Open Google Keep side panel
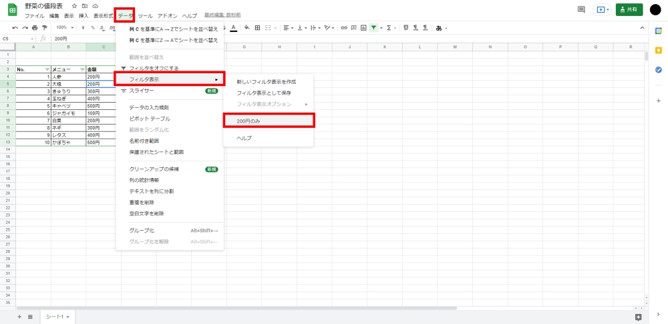Image resolution: width=668 pixels, height=324 pixels. (x=658, y=50)
